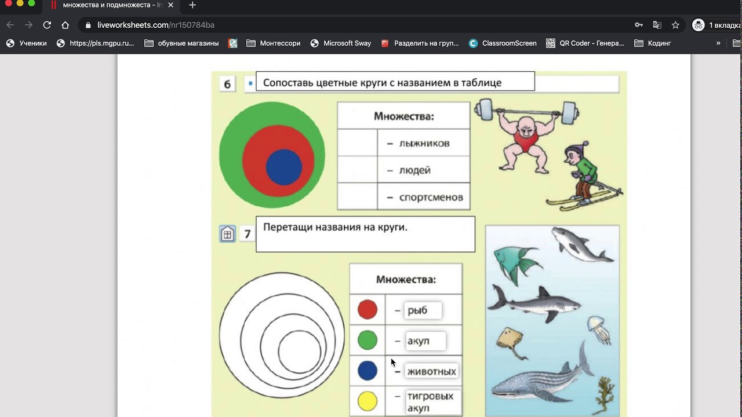
Task: Open a new tab with plus
Action: 192,5
